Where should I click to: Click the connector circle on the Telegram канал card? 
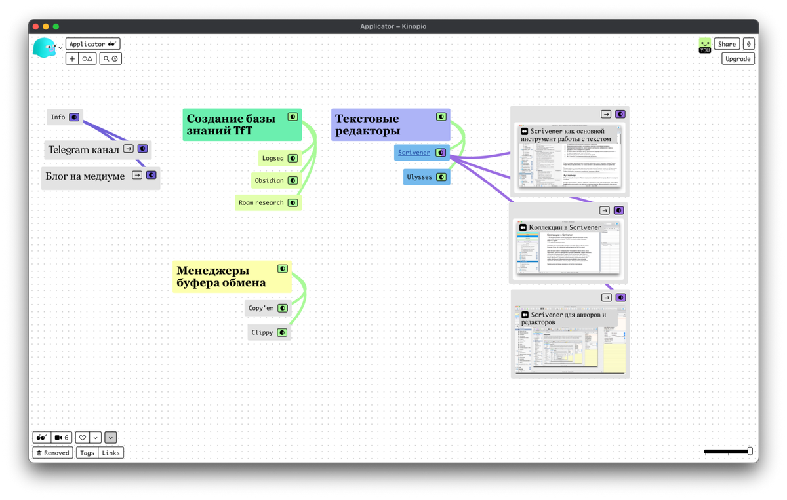(x=142, y=149)
